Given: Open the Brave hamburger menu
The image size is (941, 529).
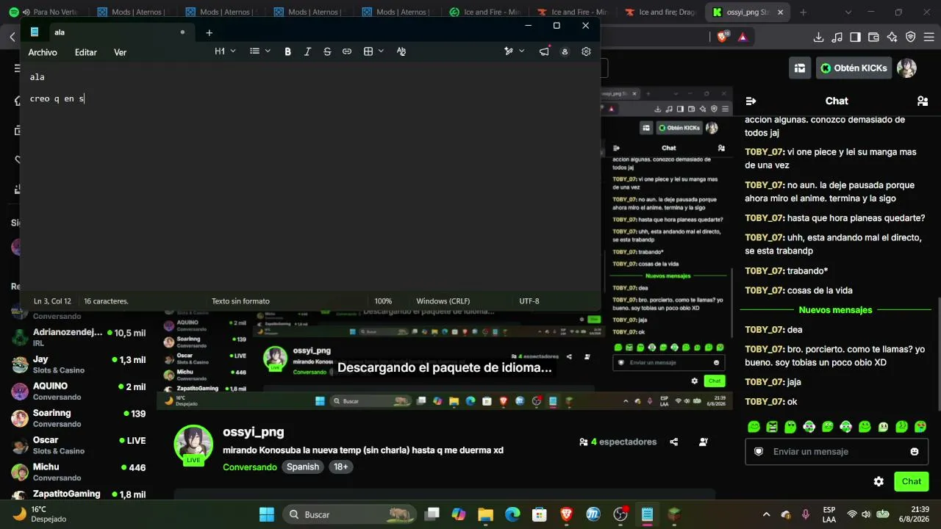Looking at the screenshot, I should 929,37.
